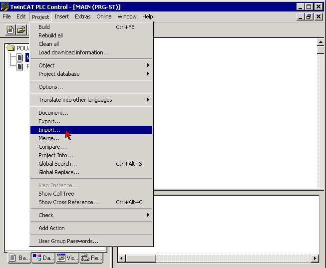
Task: Open the Options dialog entry
Action: coord(91,87)
